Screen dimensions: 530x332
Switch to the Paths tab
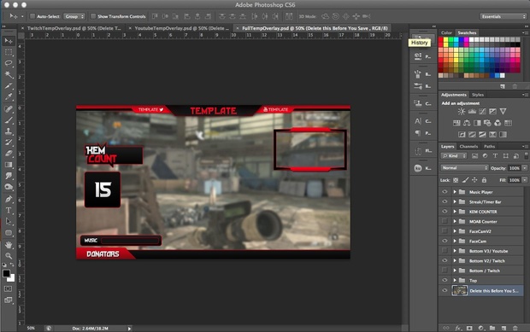pos(489,147)
